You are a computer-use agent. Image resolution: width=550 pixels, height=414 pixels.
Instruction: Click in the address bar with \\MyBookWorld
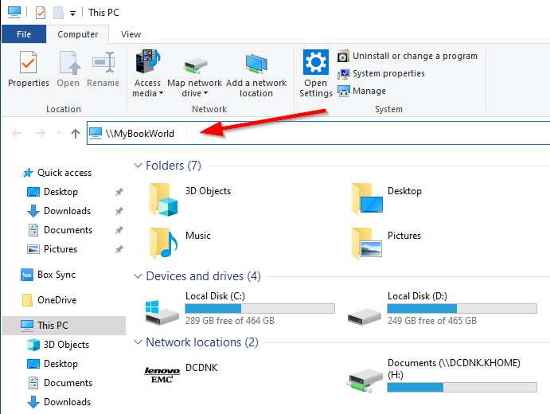click(x=318, y=133)
